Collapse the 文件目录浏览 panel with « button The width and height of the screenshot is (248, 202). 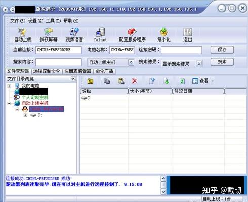click(x=73, y=79)
